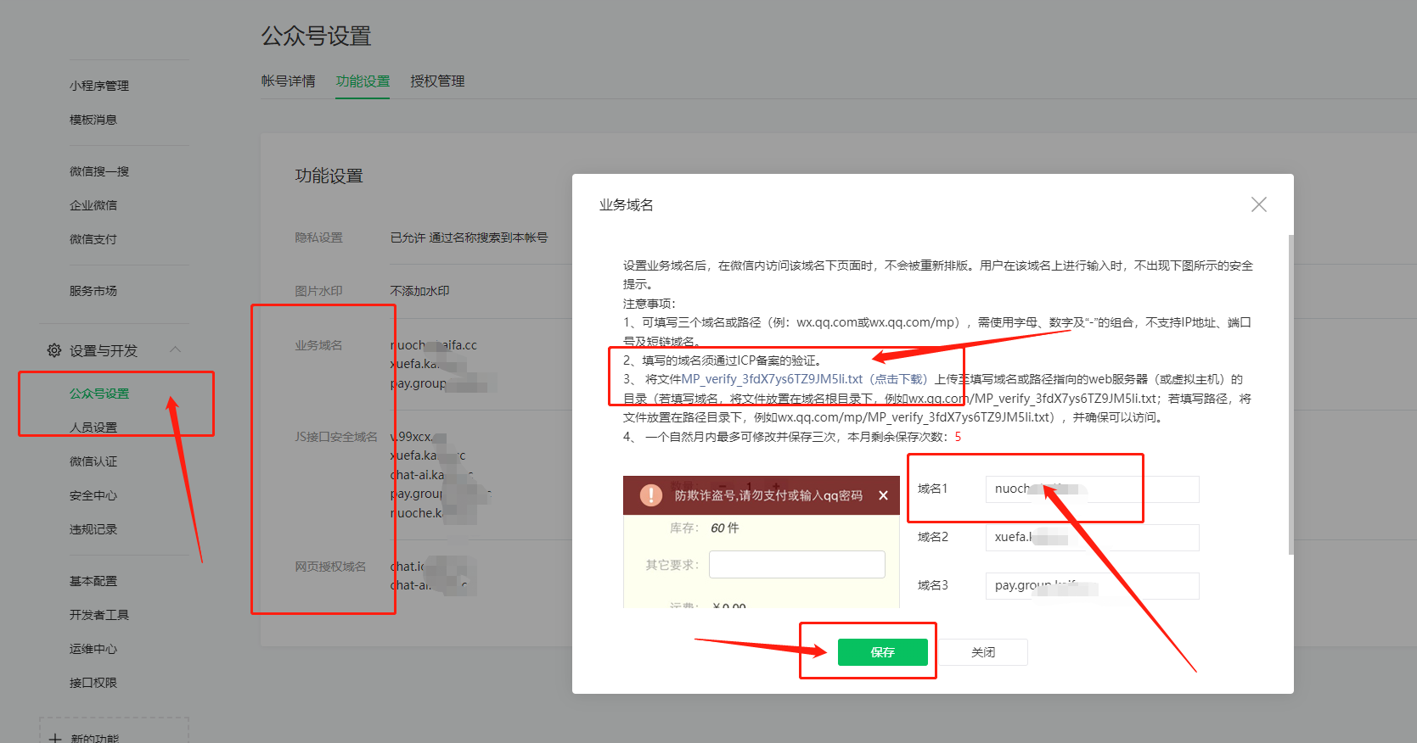Click the remaining save count number 5

click(x=958, y=437)
